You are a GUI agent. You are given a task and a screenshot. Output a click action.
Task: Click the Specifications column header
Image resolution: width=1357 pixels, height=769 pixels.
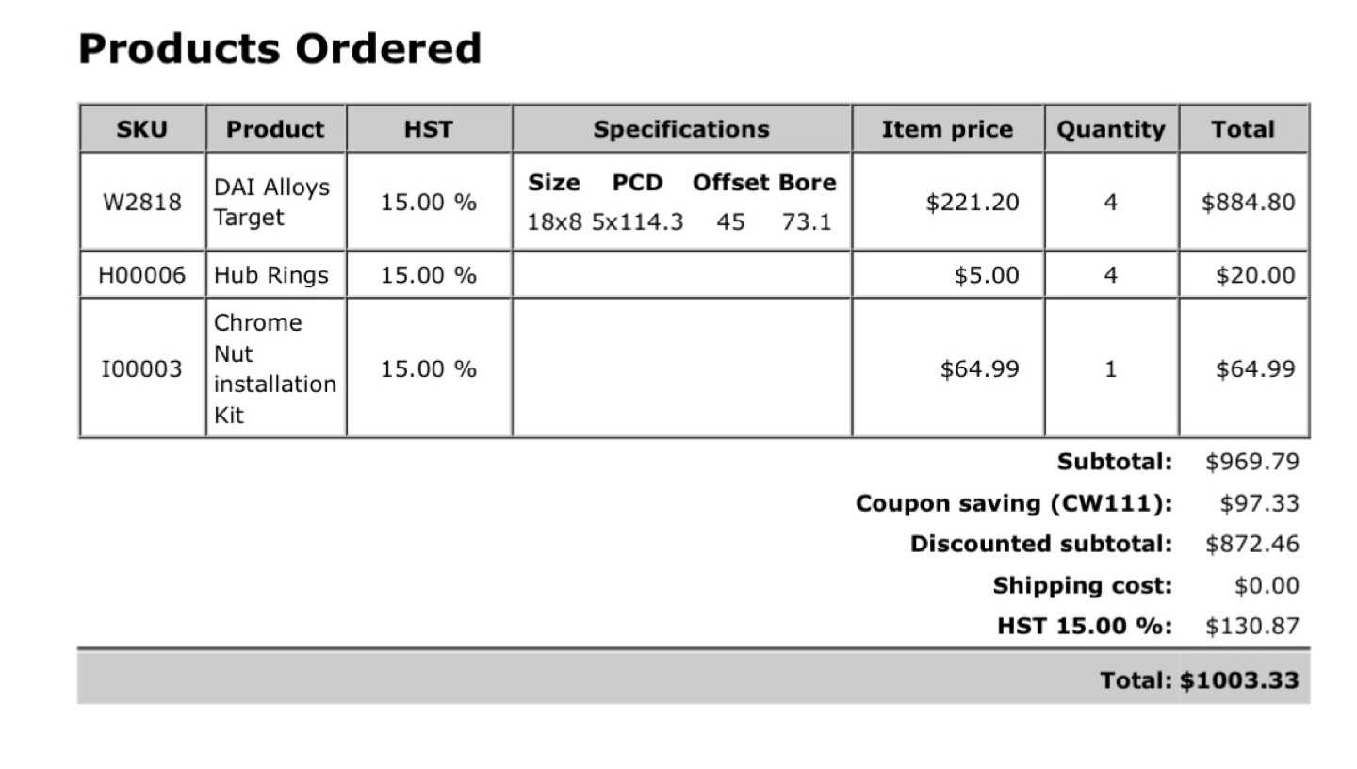681,129
